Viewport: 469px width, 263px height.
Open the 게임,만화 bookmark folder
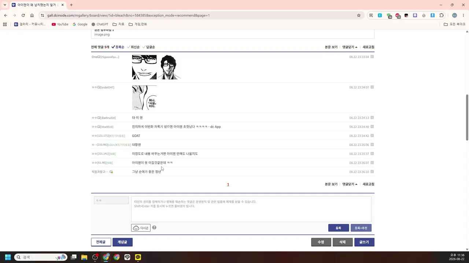point(138,24)
